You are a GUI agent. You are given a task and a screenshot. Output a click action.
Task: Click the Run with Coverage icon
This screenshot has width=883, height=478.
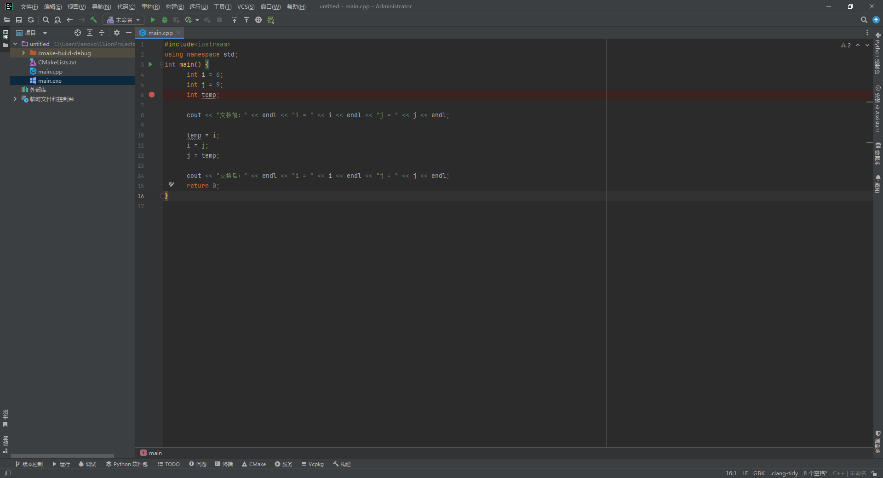176,20
